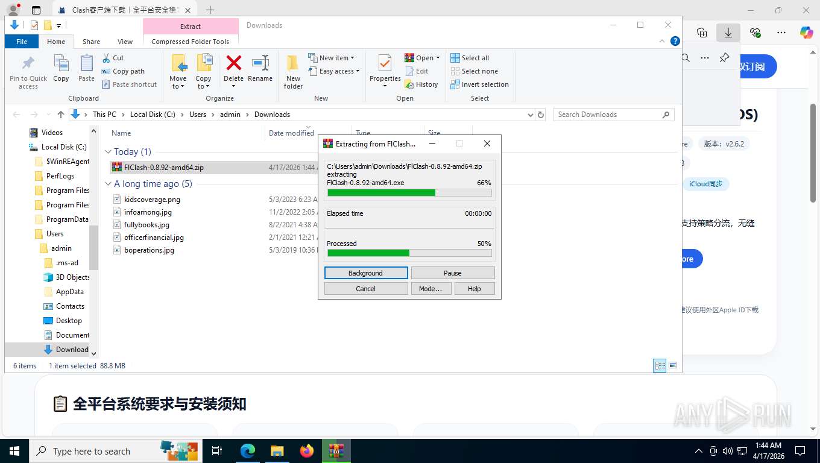Select Desktop in navigation tree
Screen dimensions: 820x463
(69, 321)
